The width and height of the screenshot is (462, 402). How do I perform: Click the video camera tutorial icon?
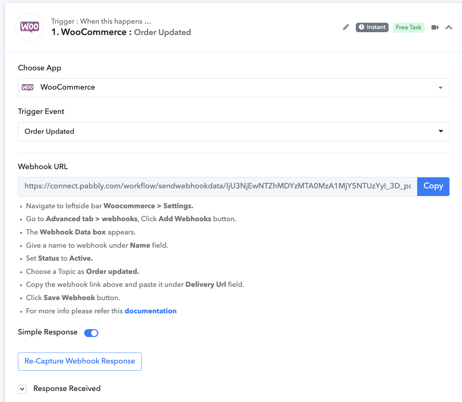point(435,27)
